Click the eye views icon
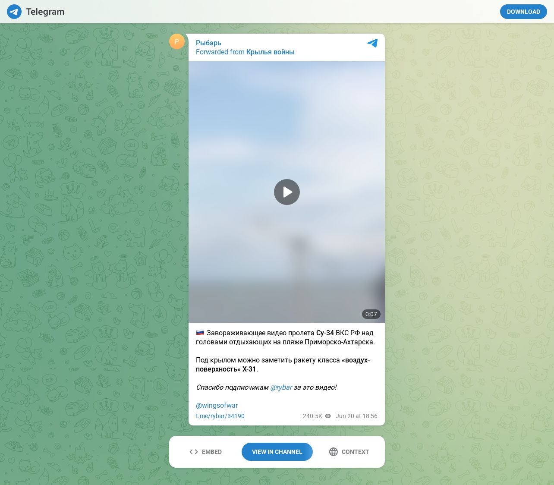Viewport: 554px width, 485px height. (328, 416)
